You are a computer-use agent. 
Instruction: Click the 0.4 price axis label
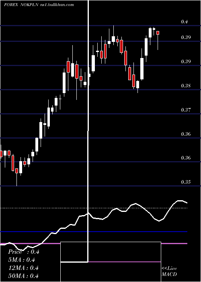(185, 22)
